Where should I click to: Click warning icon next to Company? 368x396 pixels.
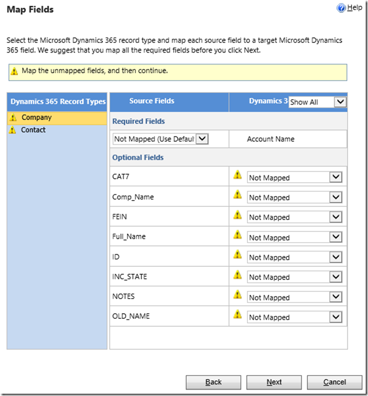click(x=13, y=118)
